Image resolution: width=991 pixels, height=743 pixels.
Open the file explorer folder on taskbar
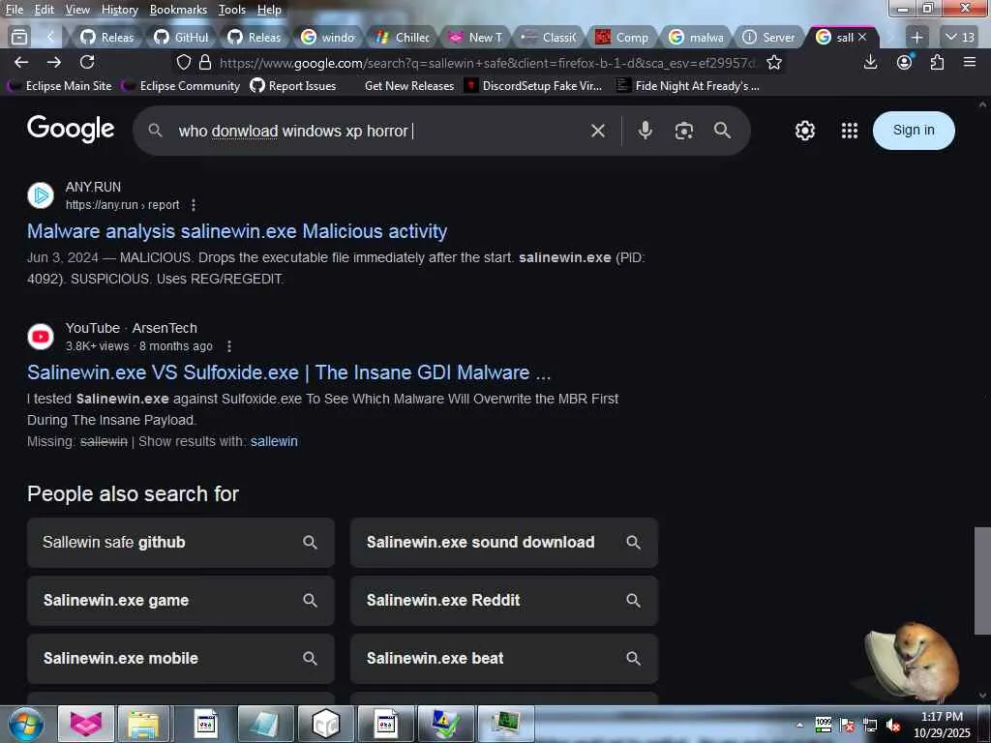tap(144, 724)
